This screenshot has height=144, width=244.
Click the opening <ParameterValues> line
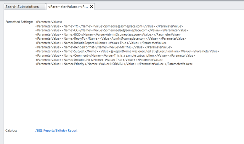pos(49,22)
